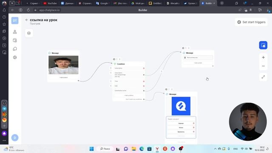
Task: Click the app.chatplace.io address bar
Action: pos(49,10)
